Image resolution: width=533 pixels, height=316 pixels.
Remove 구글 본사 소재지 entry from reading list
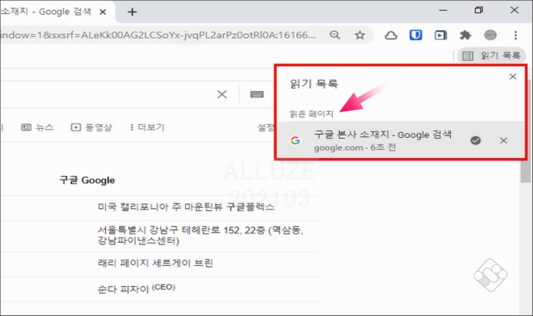click(x=504, y=140)
